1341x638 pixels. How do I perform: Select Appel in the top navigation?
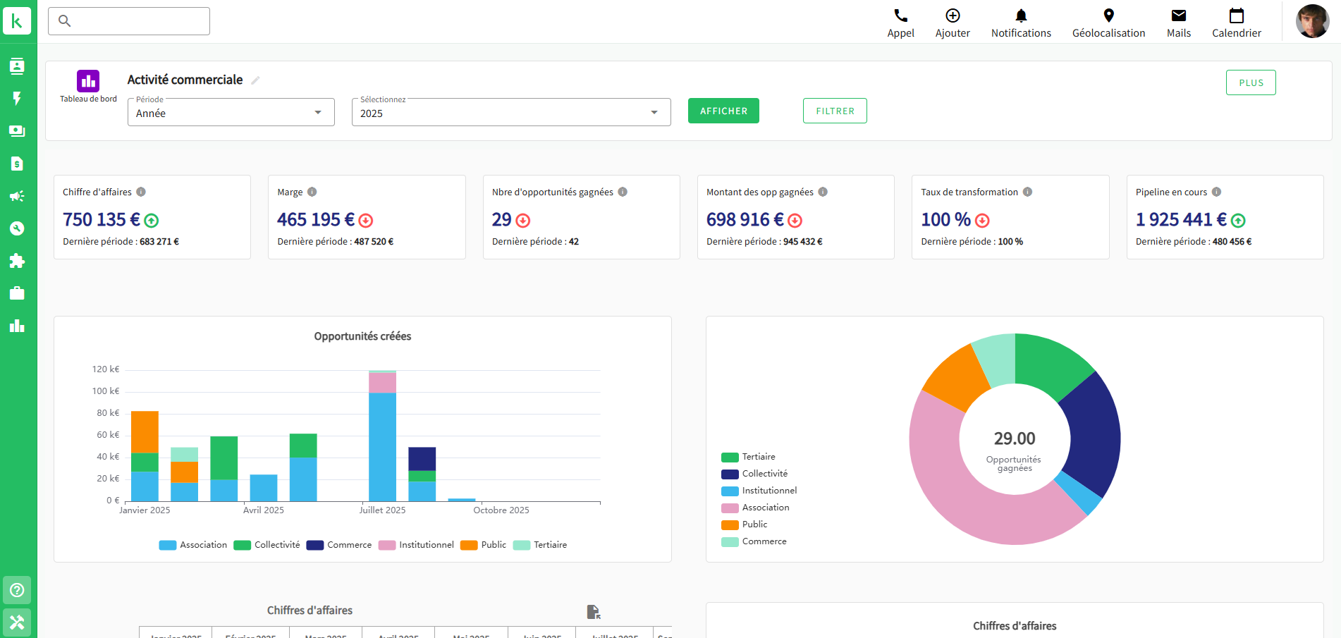pos(900,21)
